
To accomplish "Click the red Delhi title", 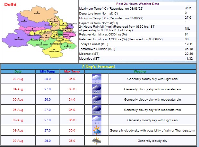I will pyautogui.click(x=10, y=5).
